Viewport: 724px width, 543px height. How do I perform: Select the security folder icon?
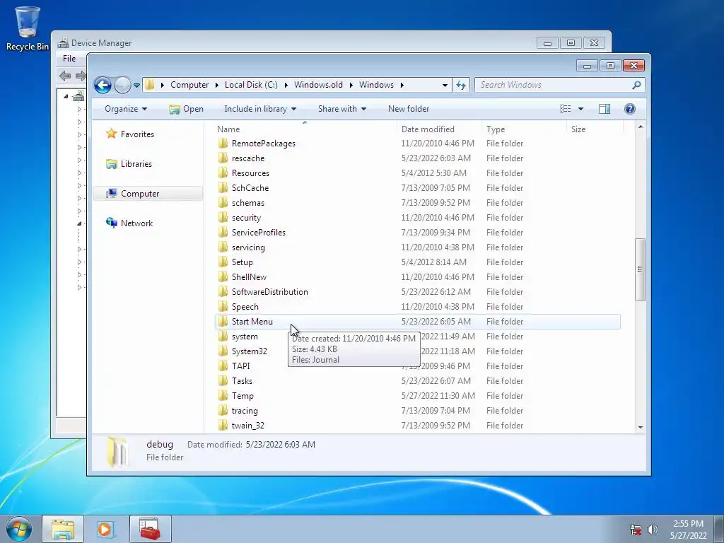tap(223, 217)
